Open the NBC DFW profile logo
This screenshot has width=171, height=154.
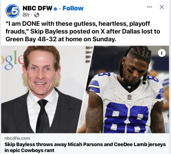12,11
